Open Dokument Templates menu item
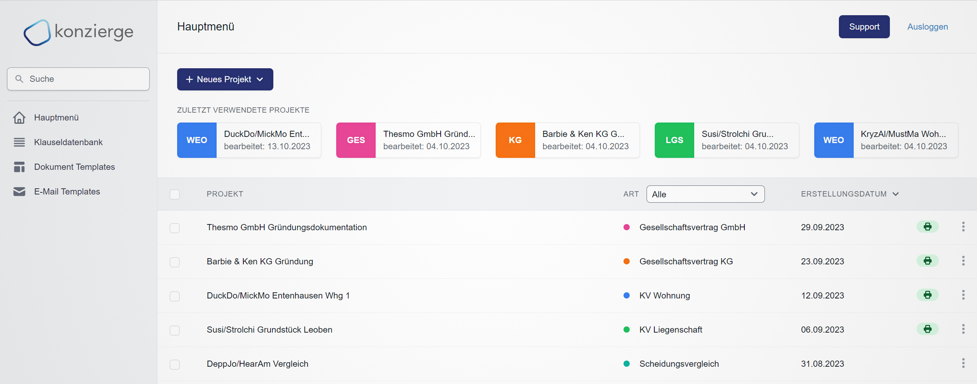Screen dimensions: 977x384 (74, 167)
